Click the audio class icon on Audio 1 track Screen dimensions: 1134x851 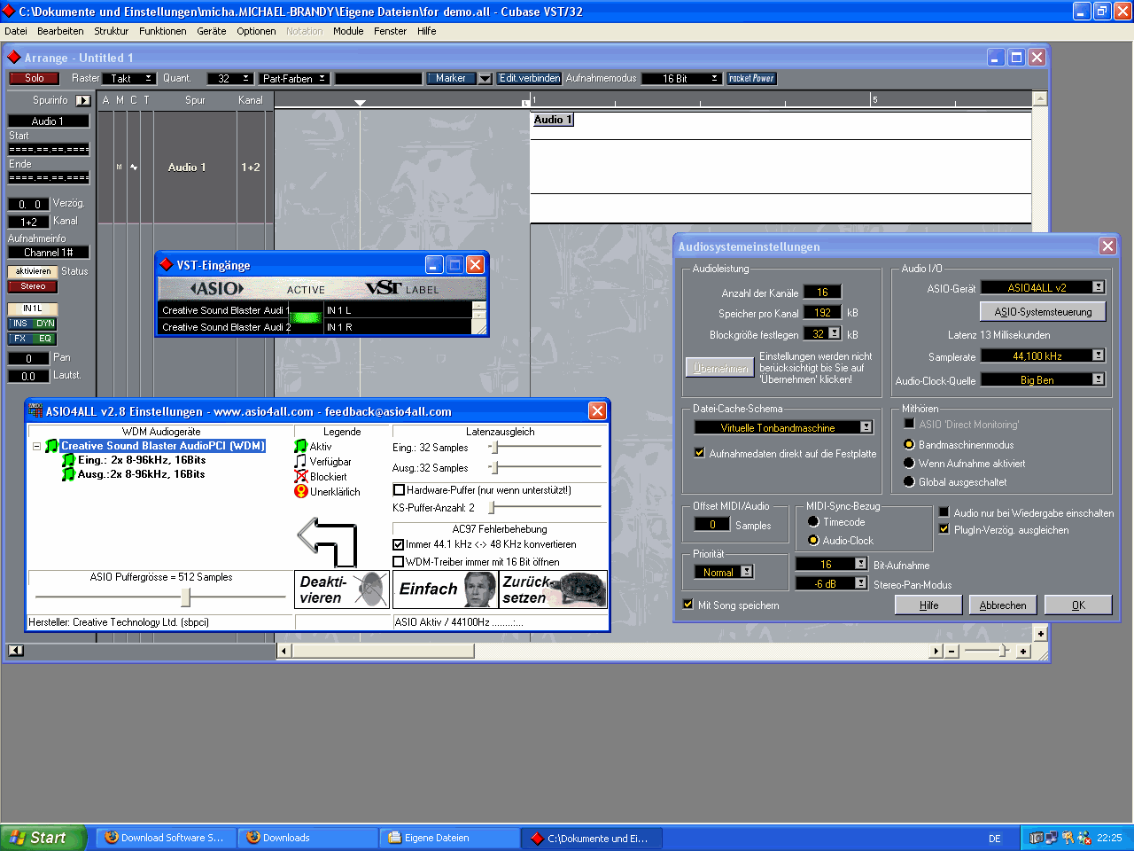point(134,167)
